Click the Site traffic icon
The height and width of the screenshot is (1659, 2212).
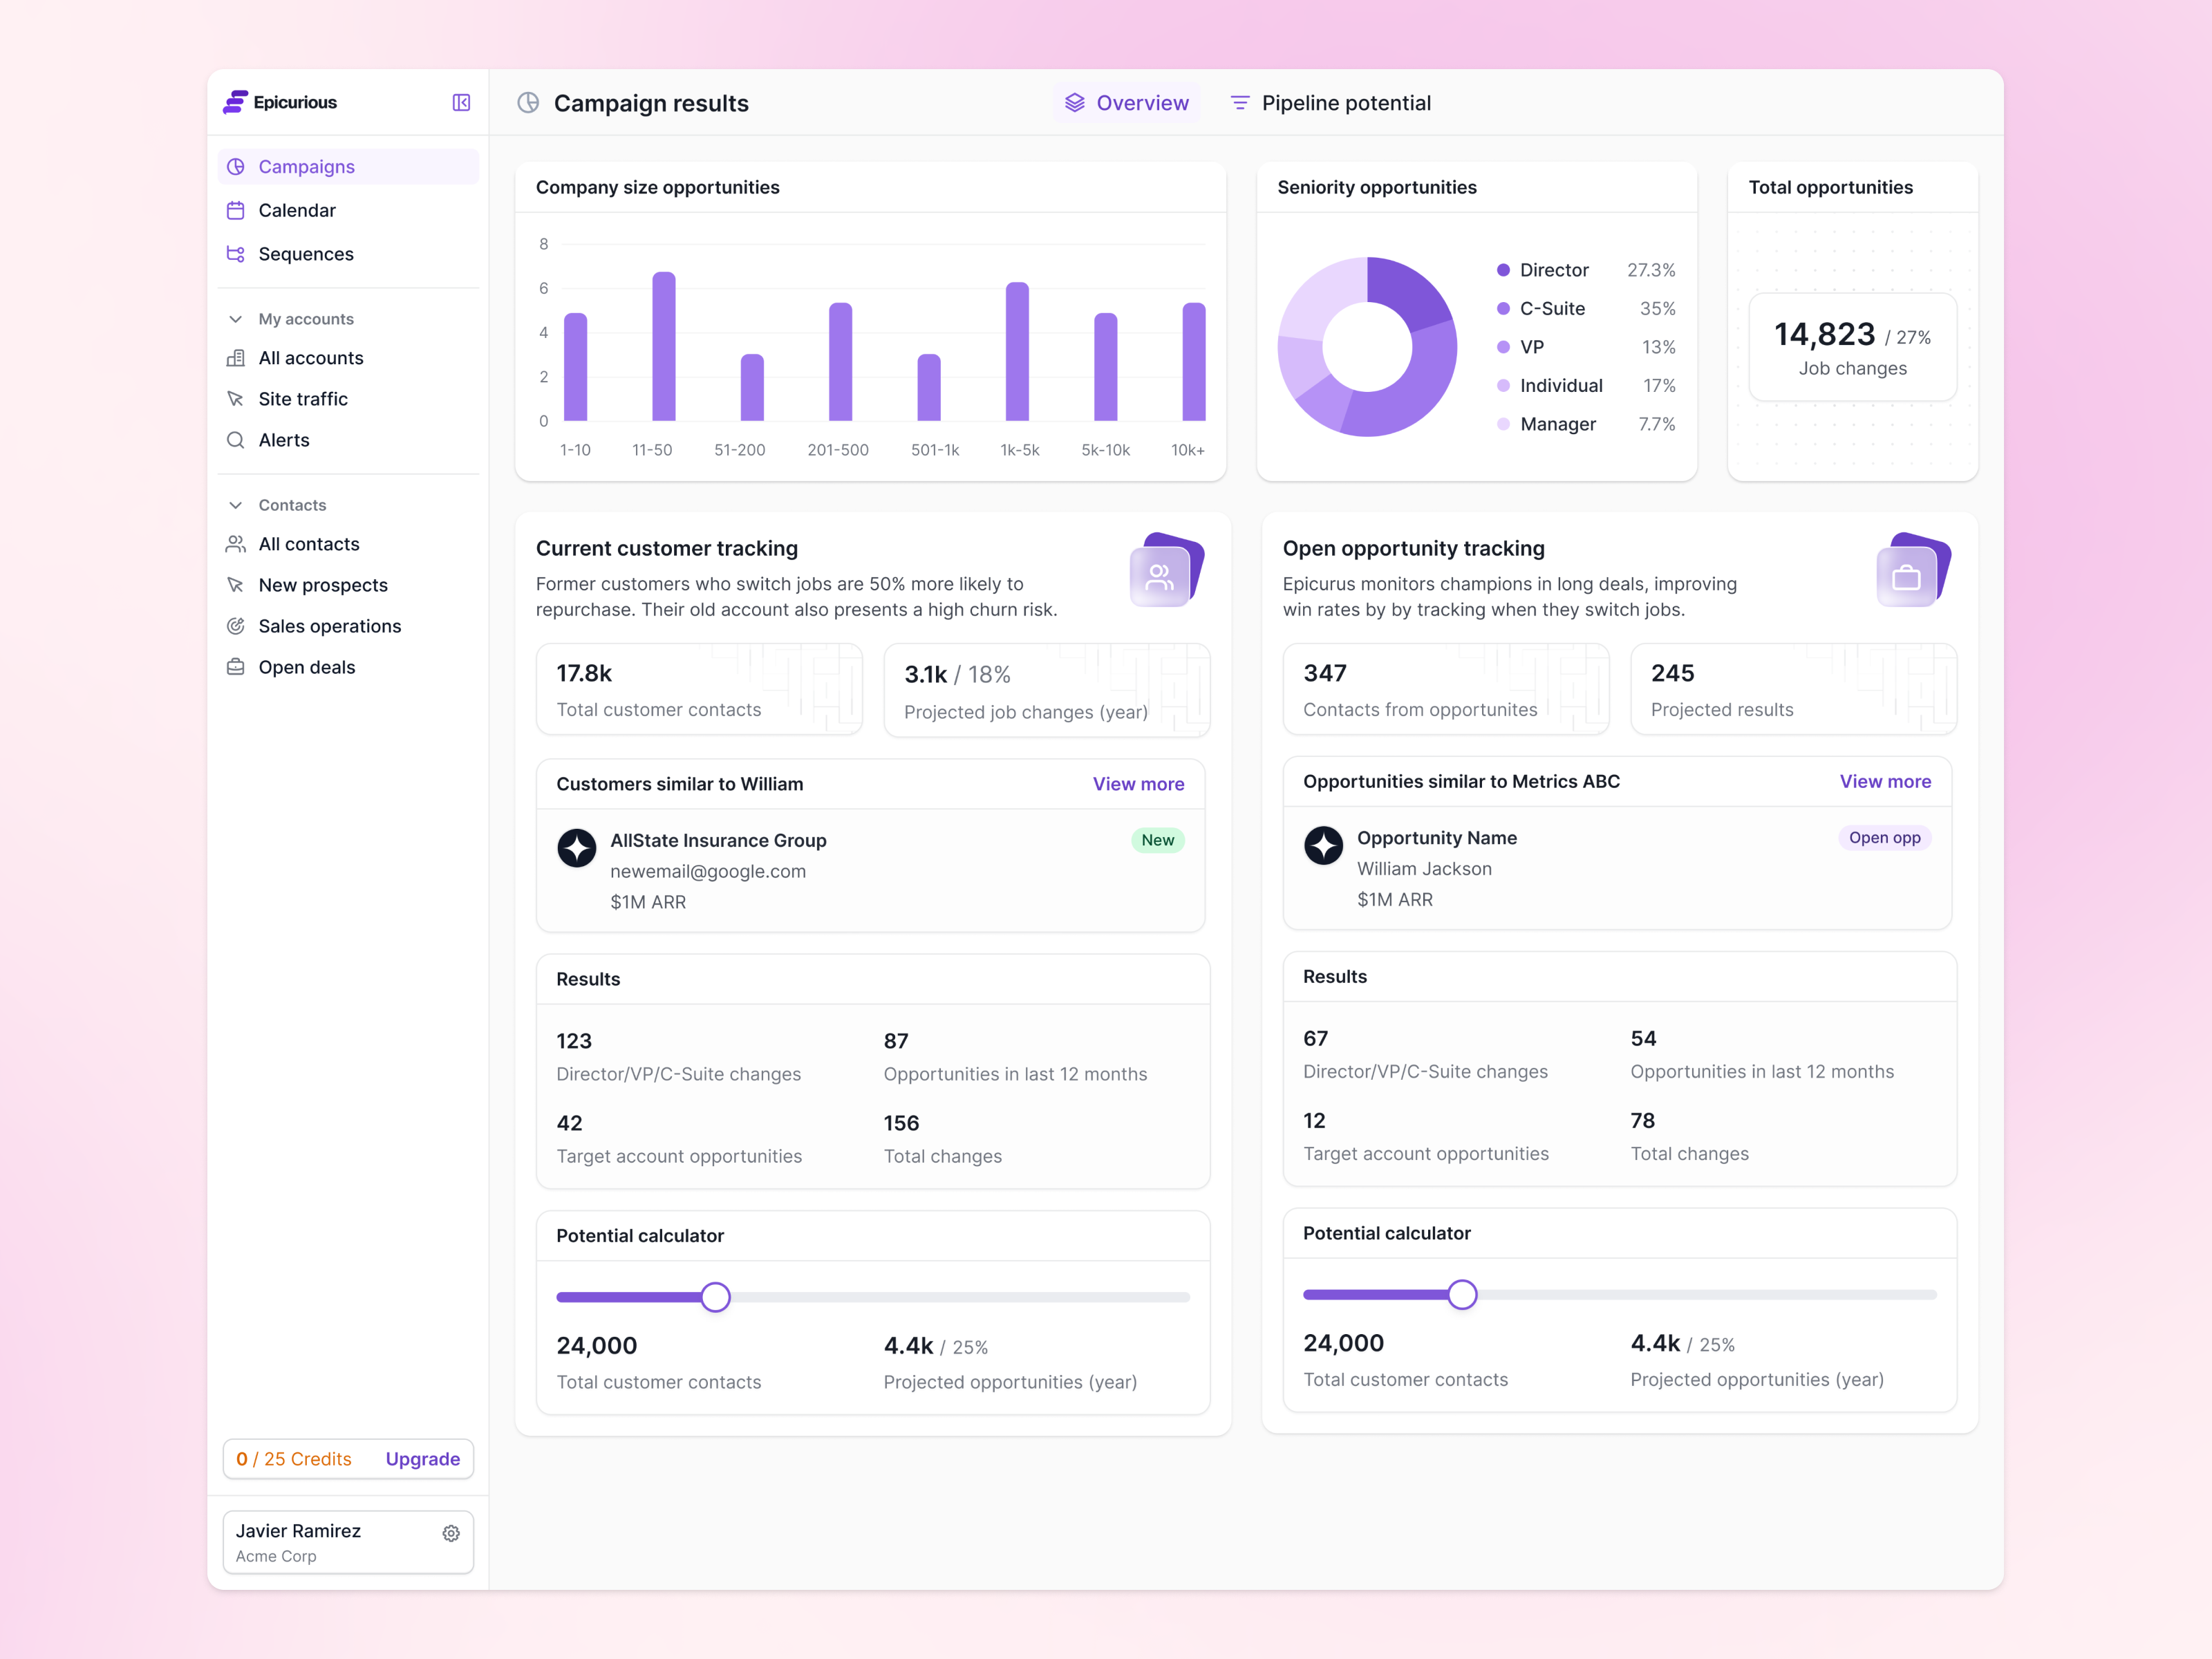(237, 398)
